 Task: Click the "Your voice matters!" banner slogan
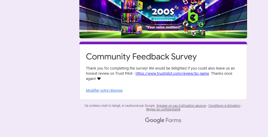tap(163, 27)
